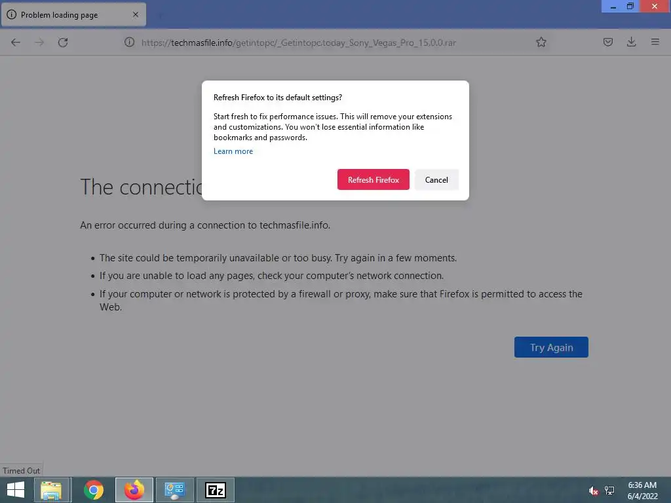Open the Firefox hamburger menu

655,42
